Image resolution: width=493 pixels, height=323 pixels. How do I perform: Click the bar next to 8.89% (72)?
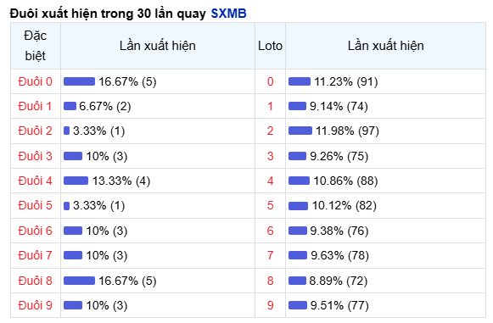click(297, 281)
